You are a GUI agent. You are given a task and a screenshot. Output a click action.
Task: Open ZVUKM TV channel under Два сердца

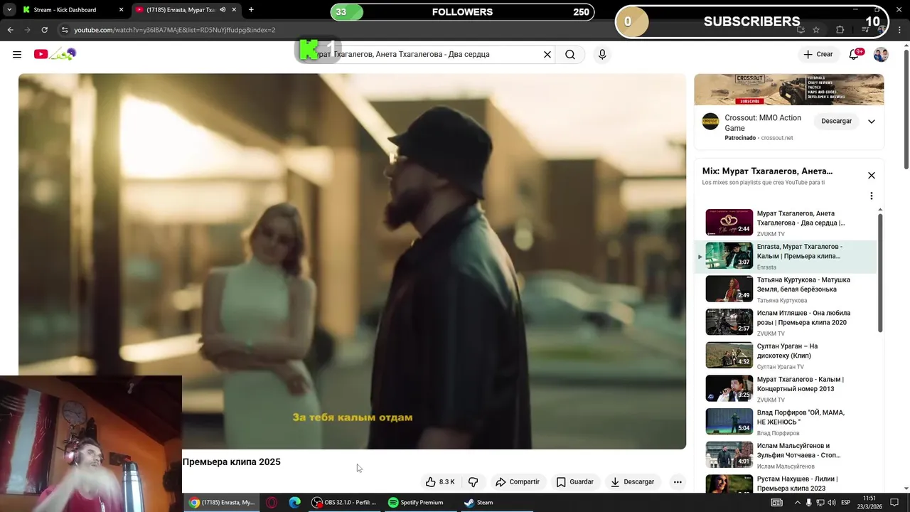tap(771, 234)
